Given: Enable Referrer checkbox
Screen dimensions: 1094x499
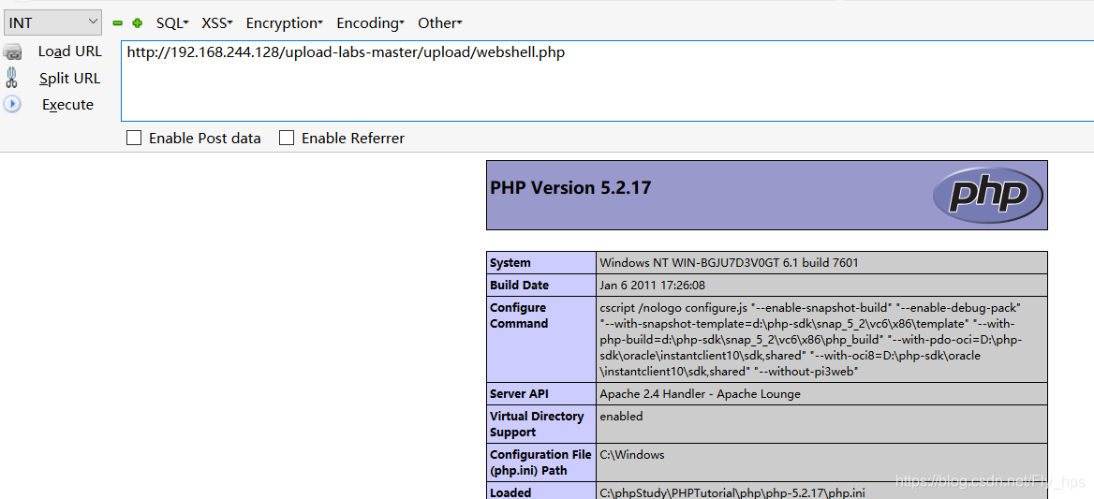Looking at the screenshot, I should pos(286,138).
